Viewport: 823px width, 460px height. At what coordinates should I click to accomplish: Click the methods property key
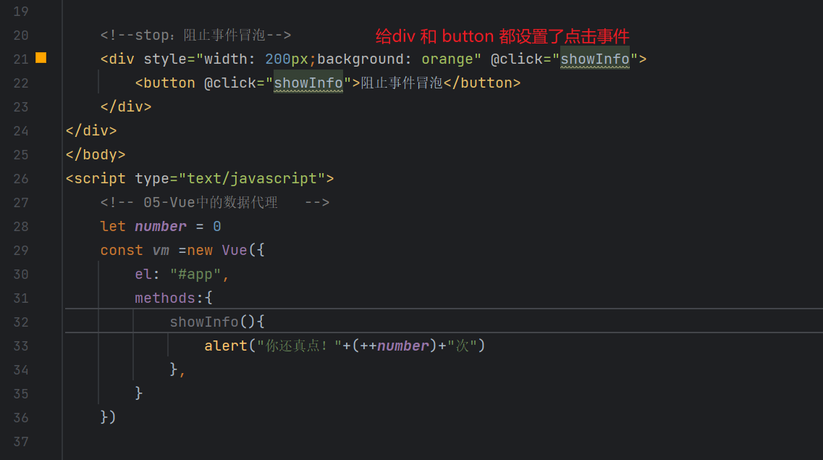coord(165,298)
